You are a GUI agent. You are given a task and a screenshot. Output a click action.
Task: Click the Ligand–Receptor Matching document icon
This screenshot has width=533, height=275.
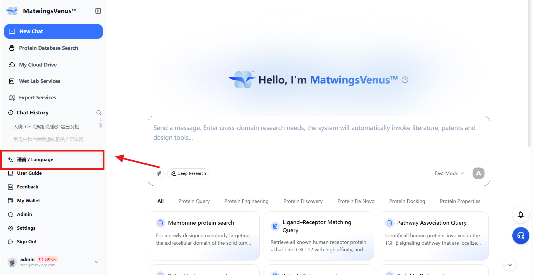tap(275, 226)
